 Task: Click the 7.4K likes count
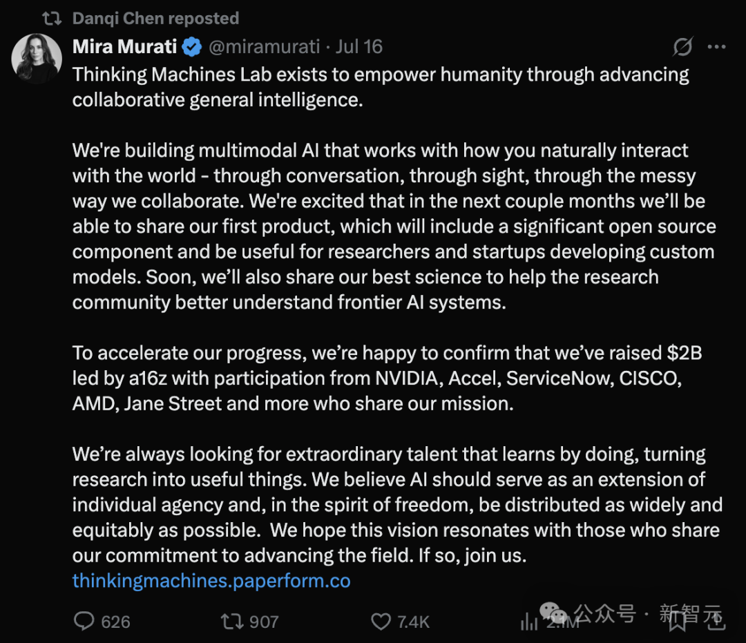pyautogui.click(x=413, y=622)
